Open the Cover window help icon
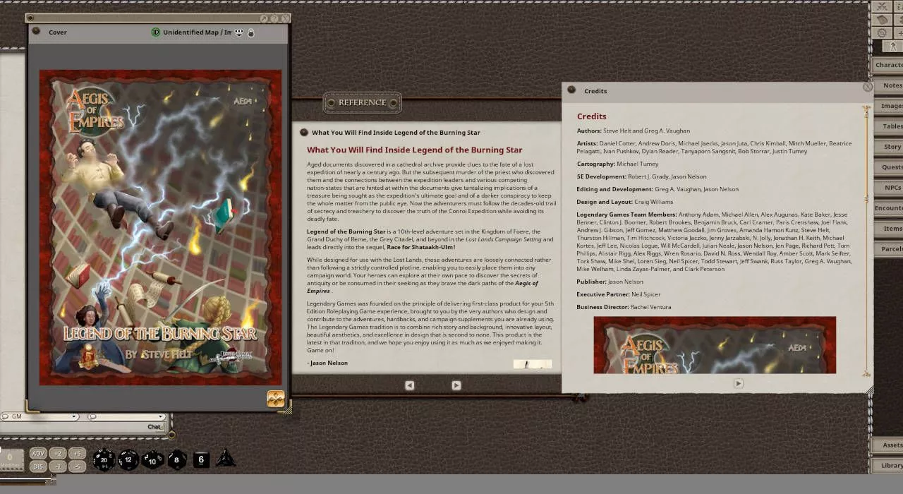This screenshot has width=903, height=494. pos(274,19)
